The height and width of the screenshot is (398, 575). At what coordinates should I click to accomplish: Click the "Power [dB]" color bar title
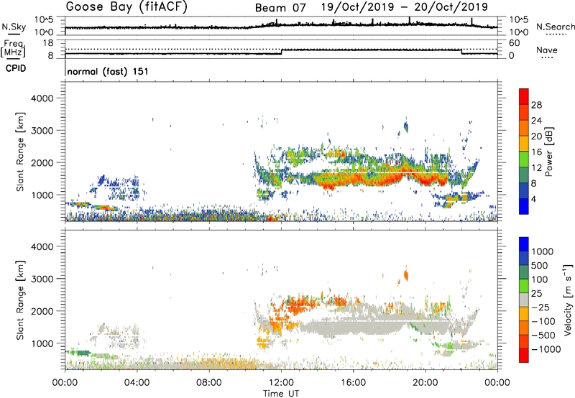(x=549, y=152)
